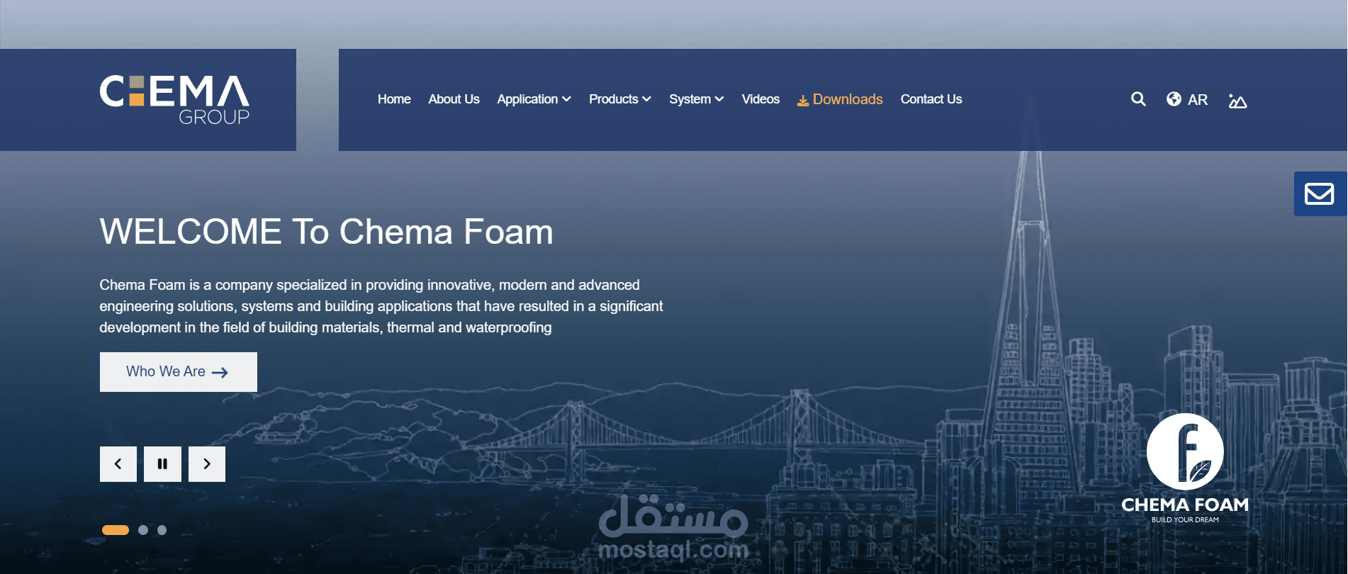Click the Chema Foam round logo
Screen dimensions: 1348x574
1185,451
